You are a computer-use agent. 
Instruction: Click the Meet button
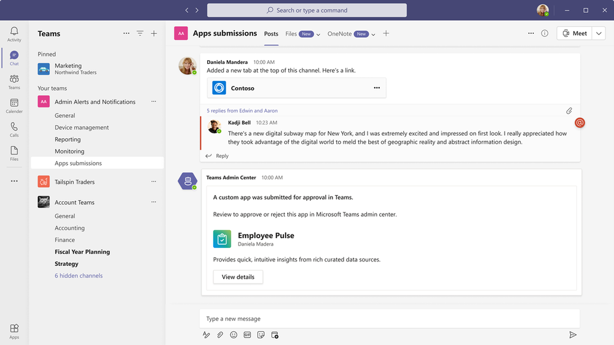click(x=575, y=33)
